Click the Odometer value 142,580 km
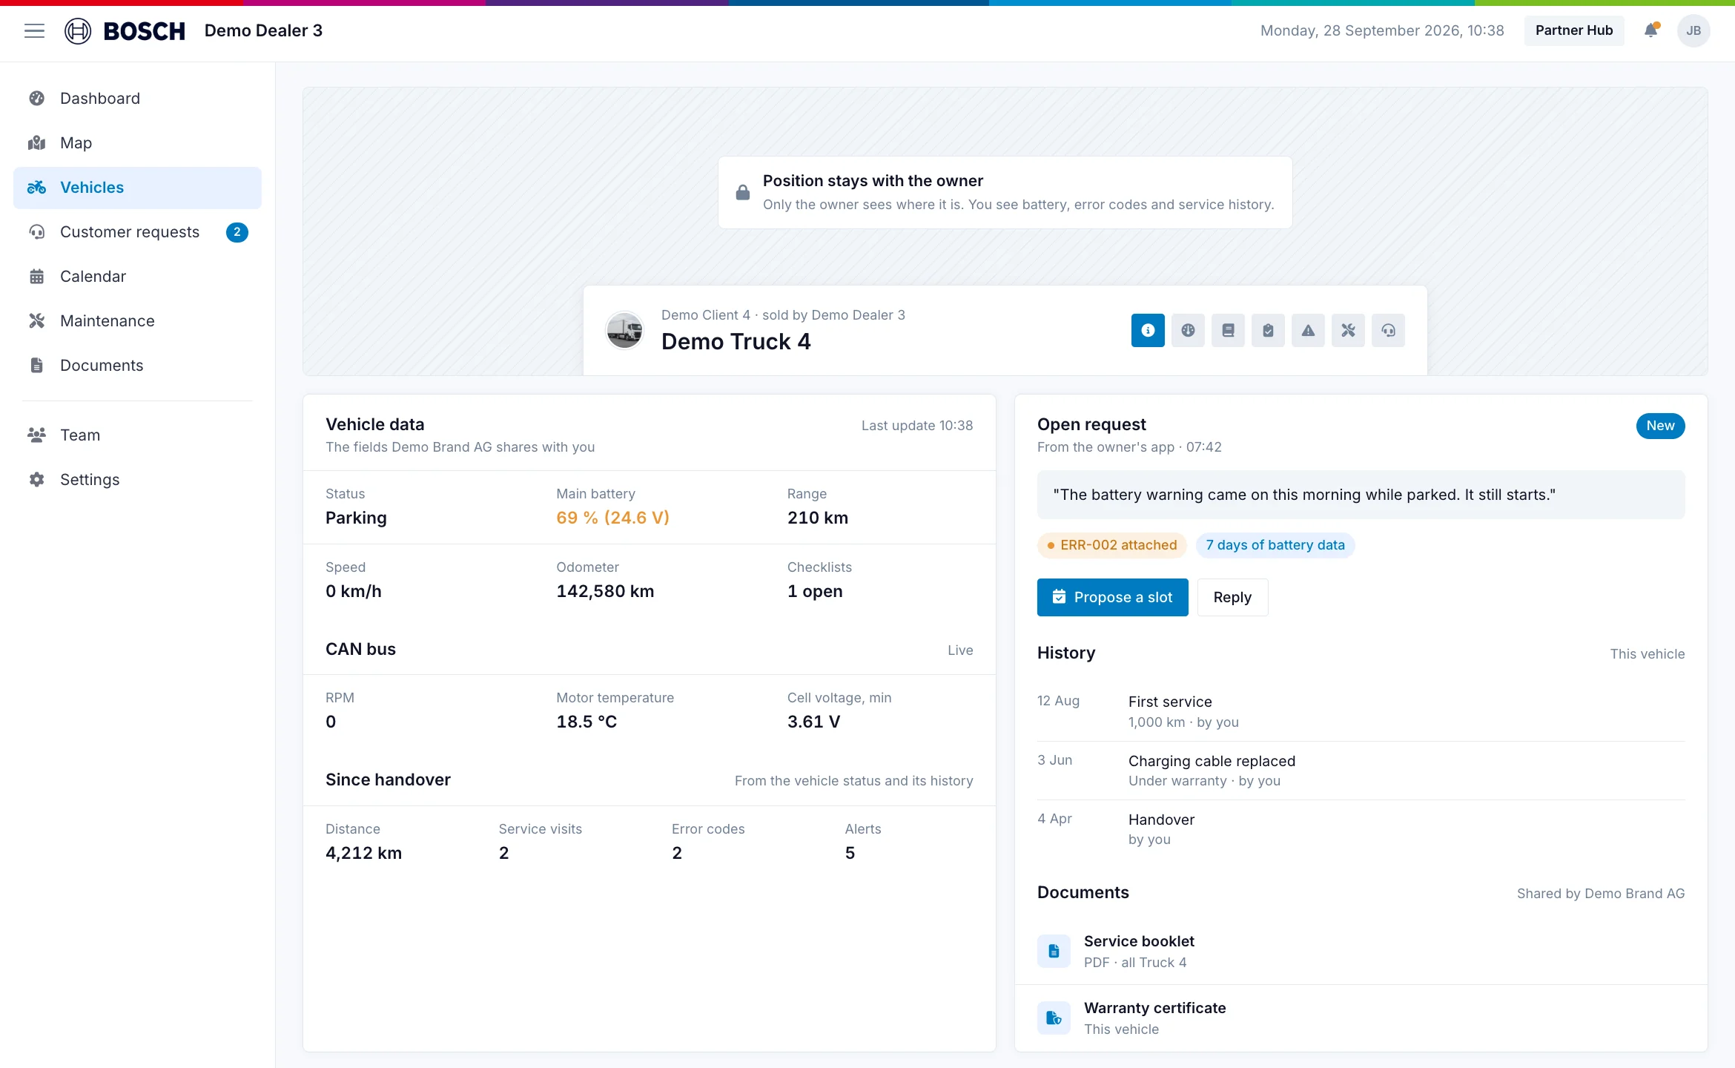The height and width of the screenshot is (1068, 1735). click(x=605, y=591)
